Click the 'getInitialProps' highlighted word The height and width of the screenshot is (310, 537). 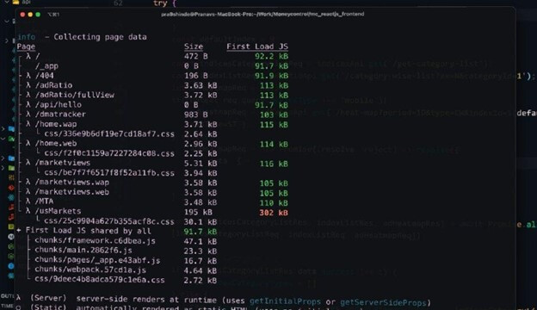click(x=285, y=301)
